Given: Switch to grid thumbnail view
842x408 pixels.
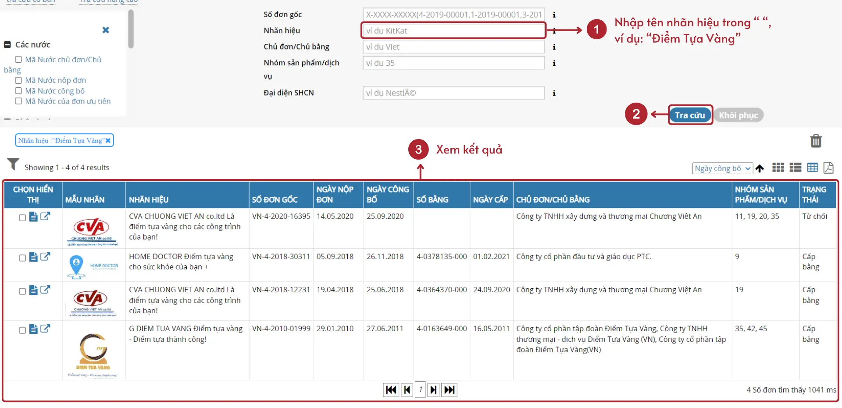Looking at the screenshot, I should pos(778,168).
